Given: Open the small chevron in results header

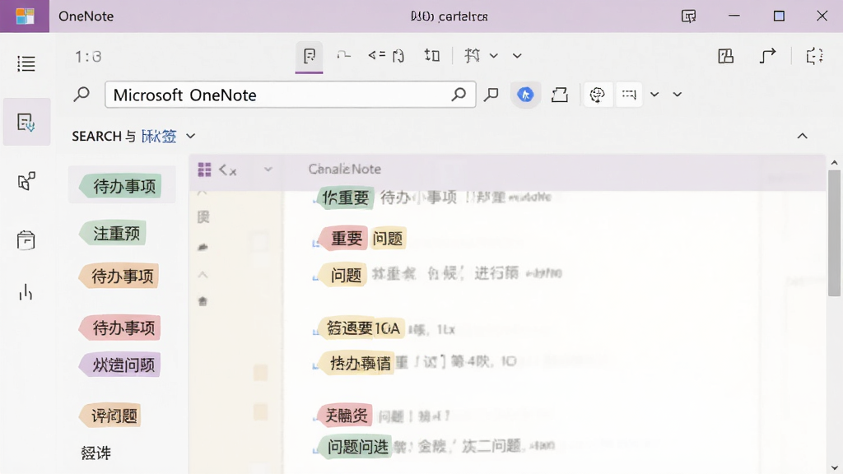Looking at the screenshot, I should [268, 170].
